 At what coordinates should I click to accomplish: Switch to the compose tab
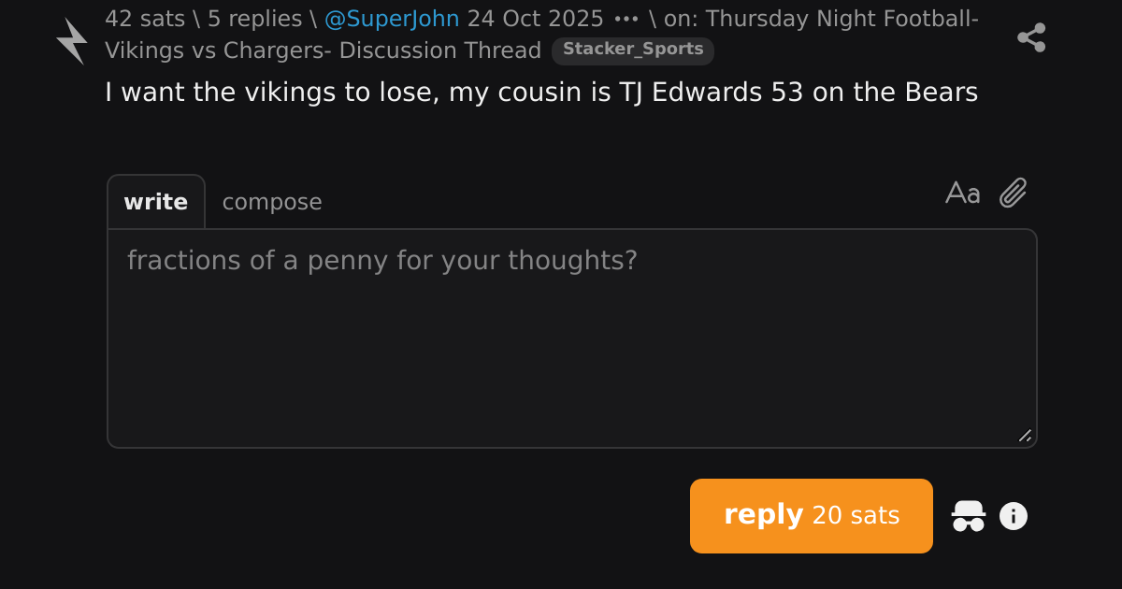coord(272,202)
